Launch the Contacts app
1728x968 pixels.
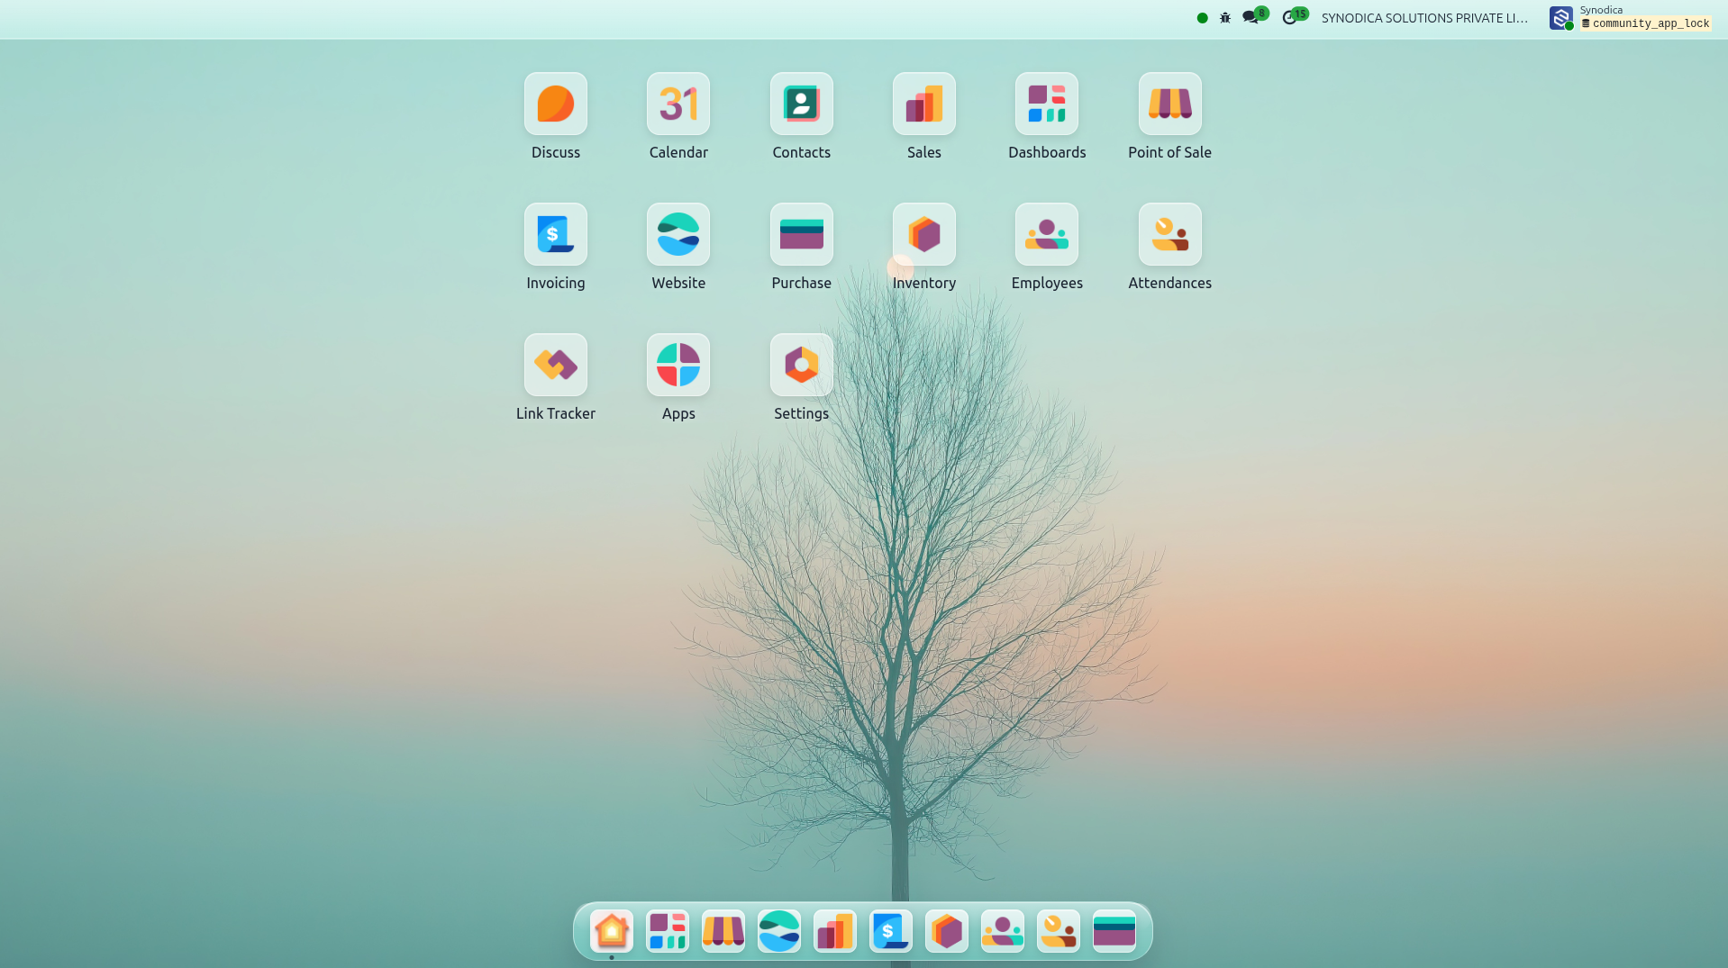point(801,104)
